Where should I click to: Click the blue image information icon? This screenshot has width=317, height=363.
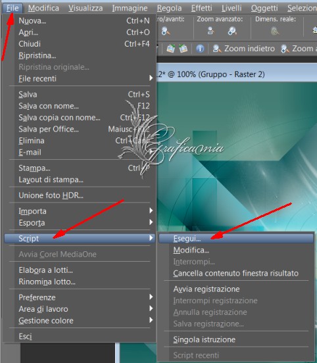click(200, 49)
